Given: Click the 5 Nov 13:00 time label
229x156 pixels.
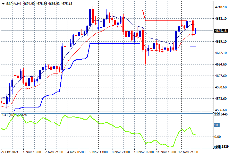Looking at the screenshot, I should click(99, 152).
